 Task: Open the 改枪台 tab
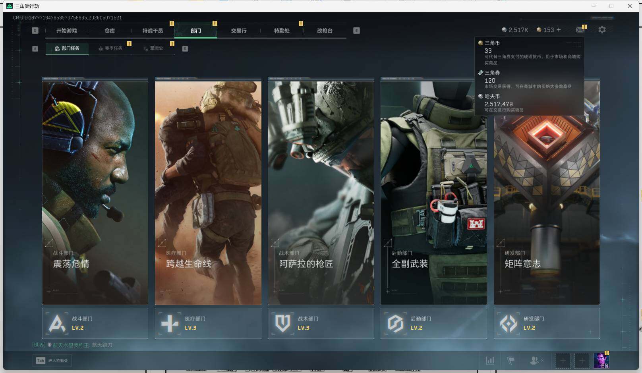click(325, 31)
